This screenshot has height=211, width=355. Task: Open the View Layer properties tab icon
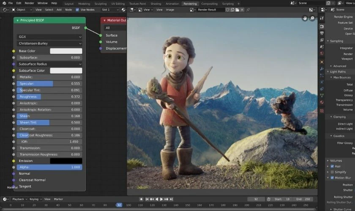(x=322, y=40)
